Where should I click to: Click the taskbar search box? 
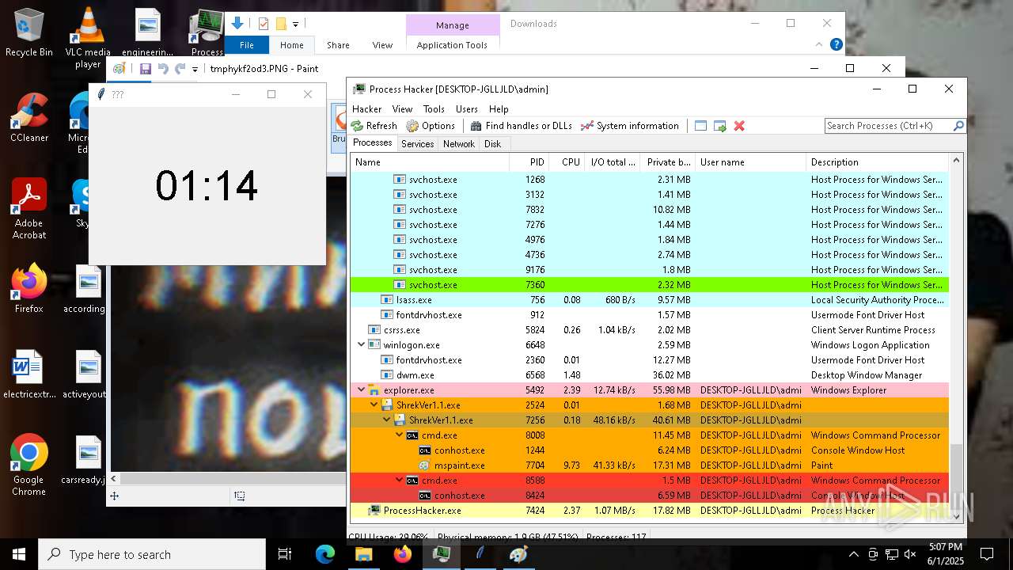point(152,554)
